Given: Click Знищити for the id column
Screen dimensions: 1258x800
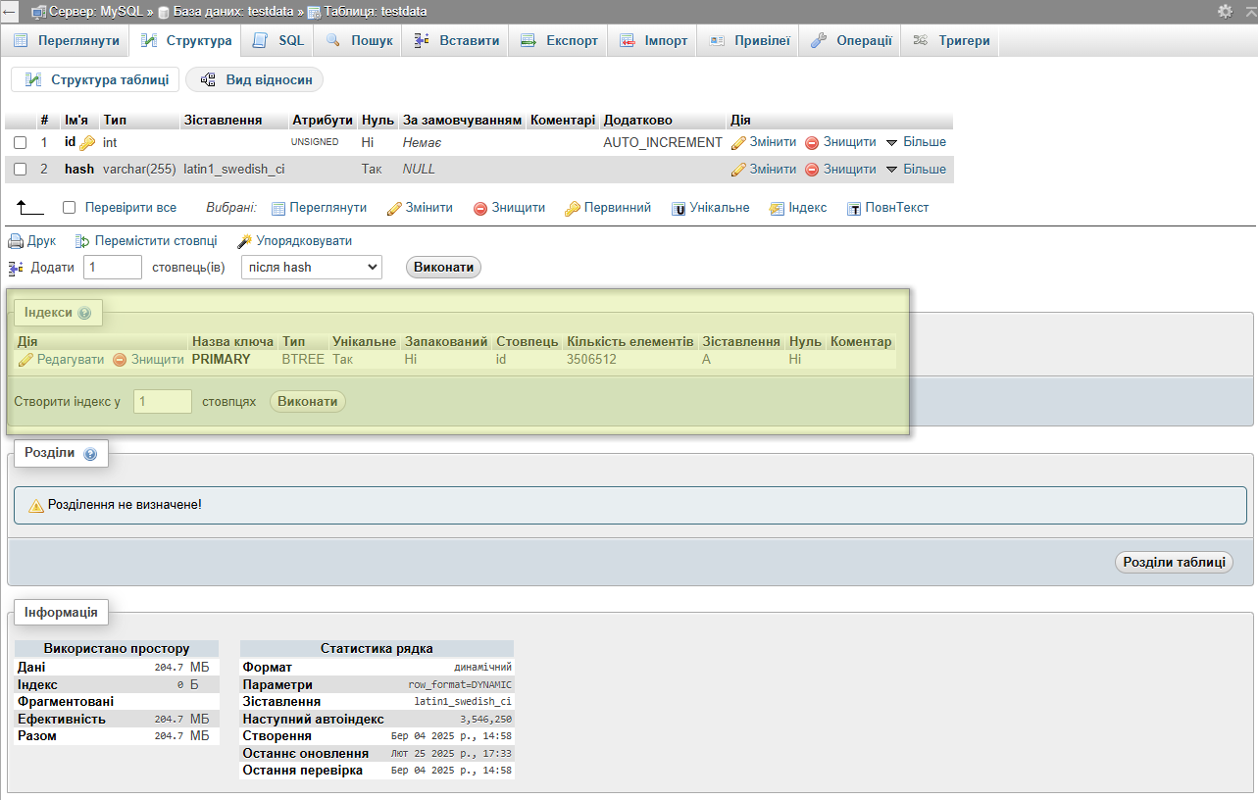Looking at the screenshot, I should point(840,143).
